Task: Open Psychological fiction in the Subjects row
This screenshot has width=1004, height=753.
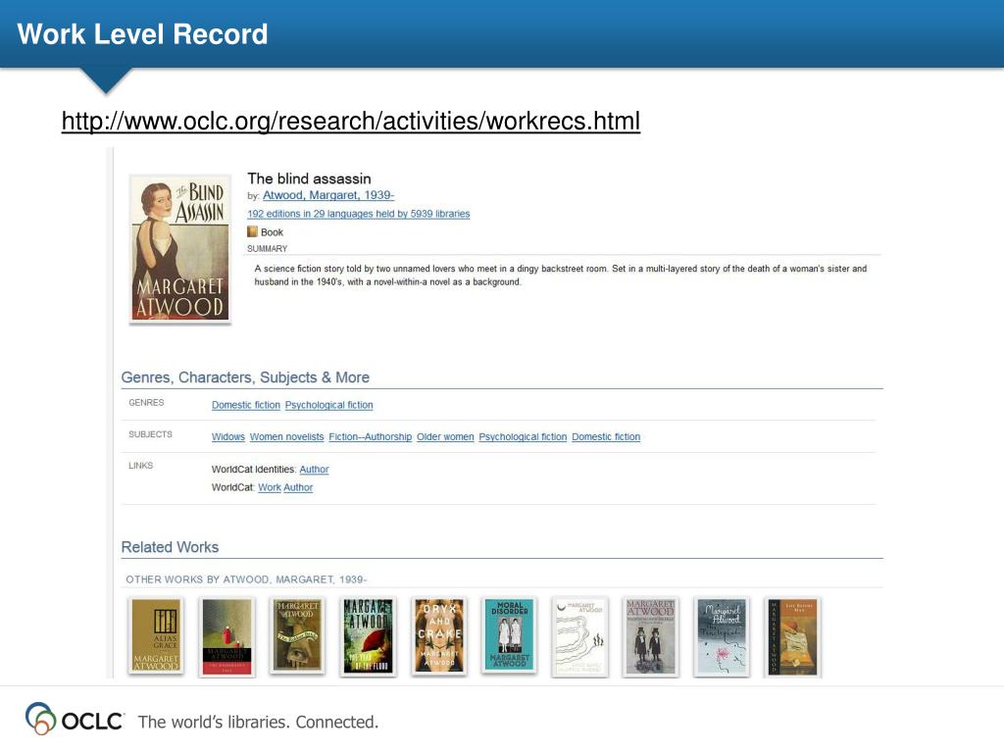Action: [523, 436]
